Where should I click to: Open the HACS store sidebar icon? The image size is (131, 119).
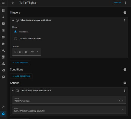[3, 57]
